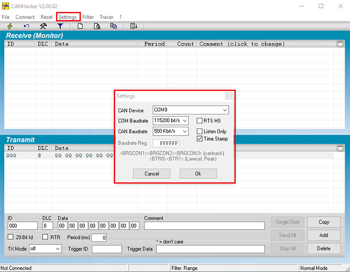This screenshot has height=272, width=350.
Task: Click Ok in the Settings dialog
Action: tap(198, 174)
